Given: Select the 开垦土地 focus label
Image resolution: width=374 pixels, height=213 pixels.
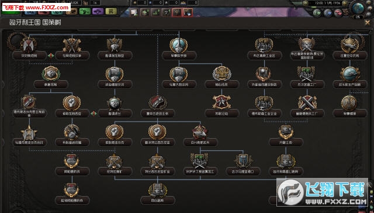Looking at the screenshot, I should 286,143.
